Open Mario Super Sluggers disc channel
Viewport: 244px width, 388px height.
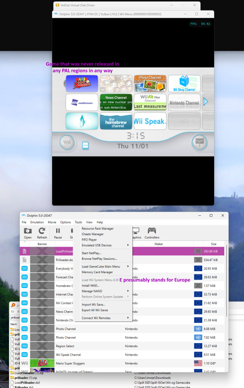tap(82, 83)
